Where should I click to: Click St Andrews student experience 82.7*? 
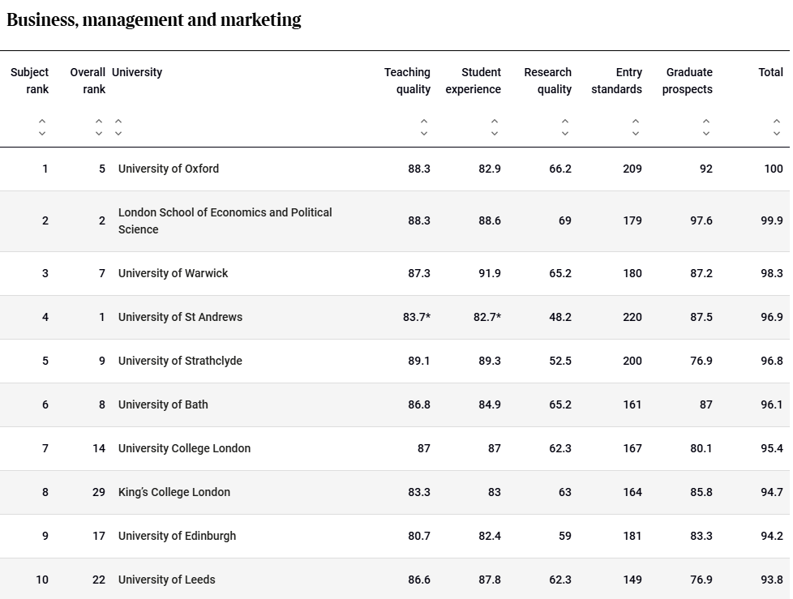point(487,317)
